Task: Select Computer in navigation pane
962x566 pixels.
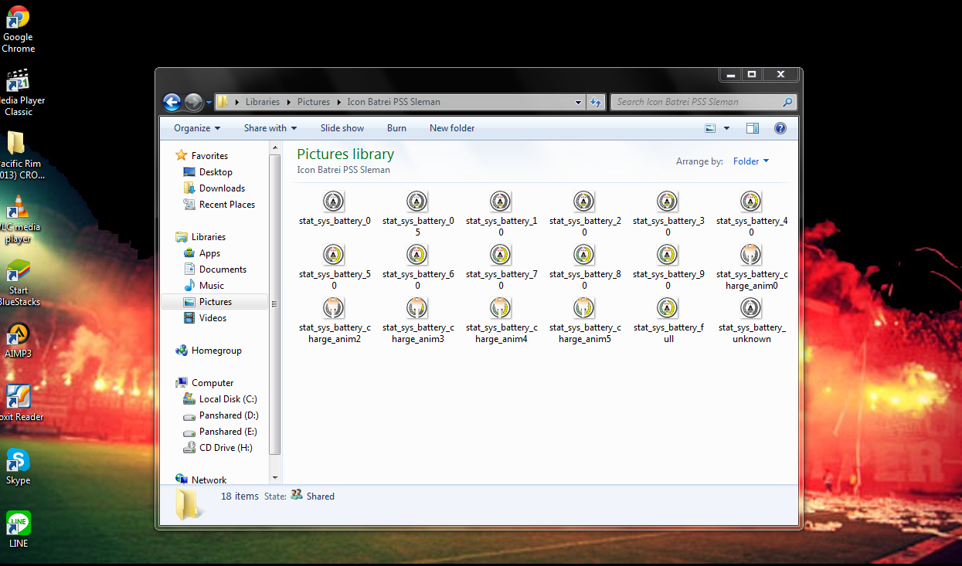Action: coord(205,382)
